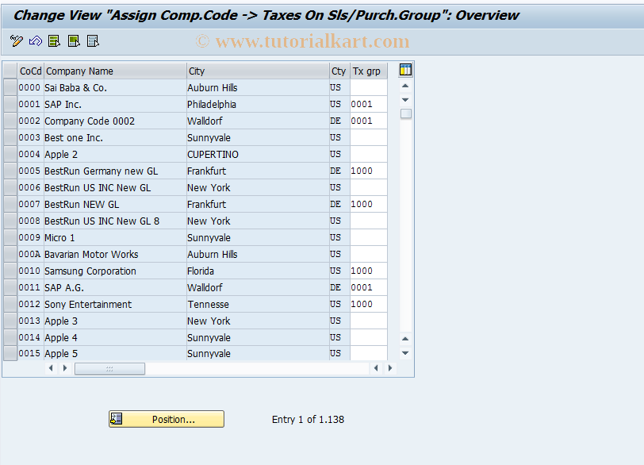
Task: Click Tx grp field for SAP A.G.
Action: (x=369, y=287)
